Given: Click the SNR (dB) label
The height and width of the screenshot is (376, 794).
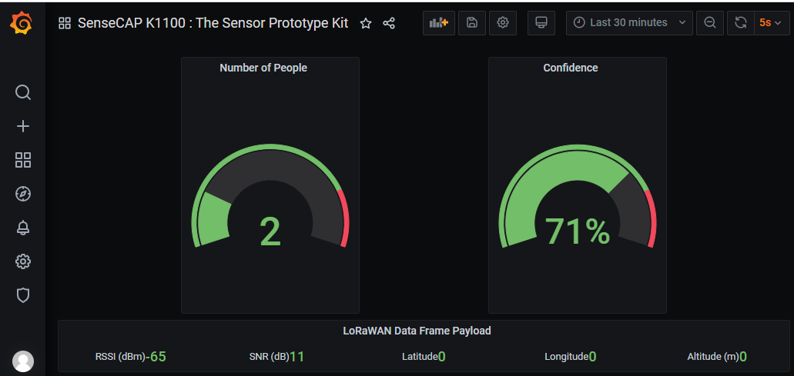Looking at the screenshot, I should coord(270,357).
